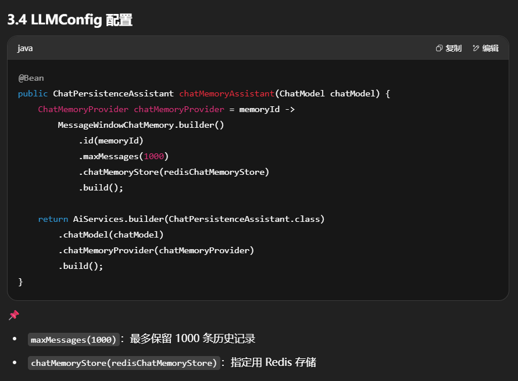The height and width of the screenshot is (381, 518).
Task: Click the chatMemoryStore(redisChatMemoryStore) inline code chip
Action: coord(124,363)
